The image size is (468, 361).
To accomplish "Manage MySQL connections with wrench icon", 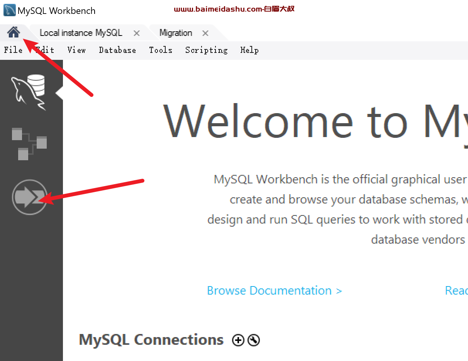I will click(x=254, y=340).
